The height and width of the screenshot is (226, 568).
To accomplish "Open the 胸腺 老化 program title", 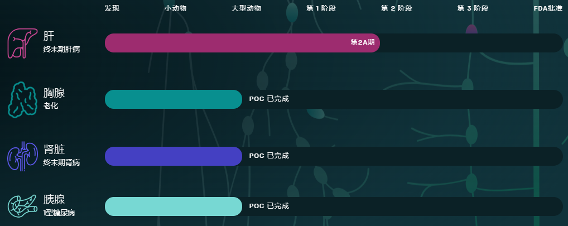I will [x=54, y=99].
